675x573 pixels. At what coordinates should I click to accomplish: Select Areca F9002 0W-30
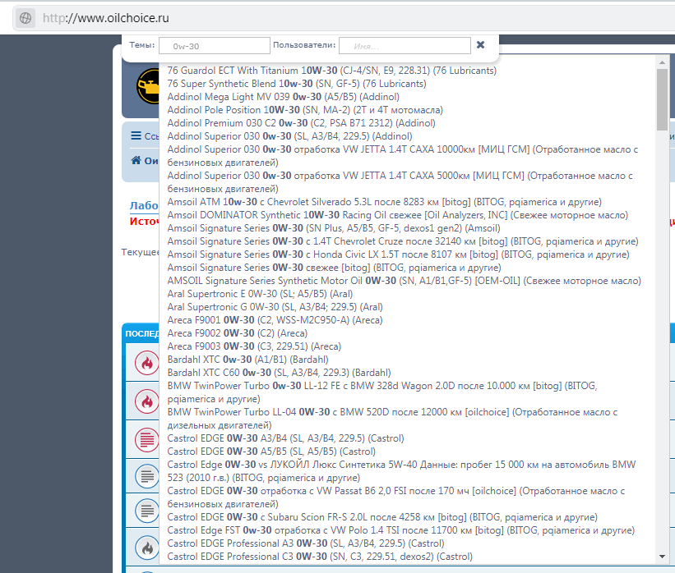[238, 333]
